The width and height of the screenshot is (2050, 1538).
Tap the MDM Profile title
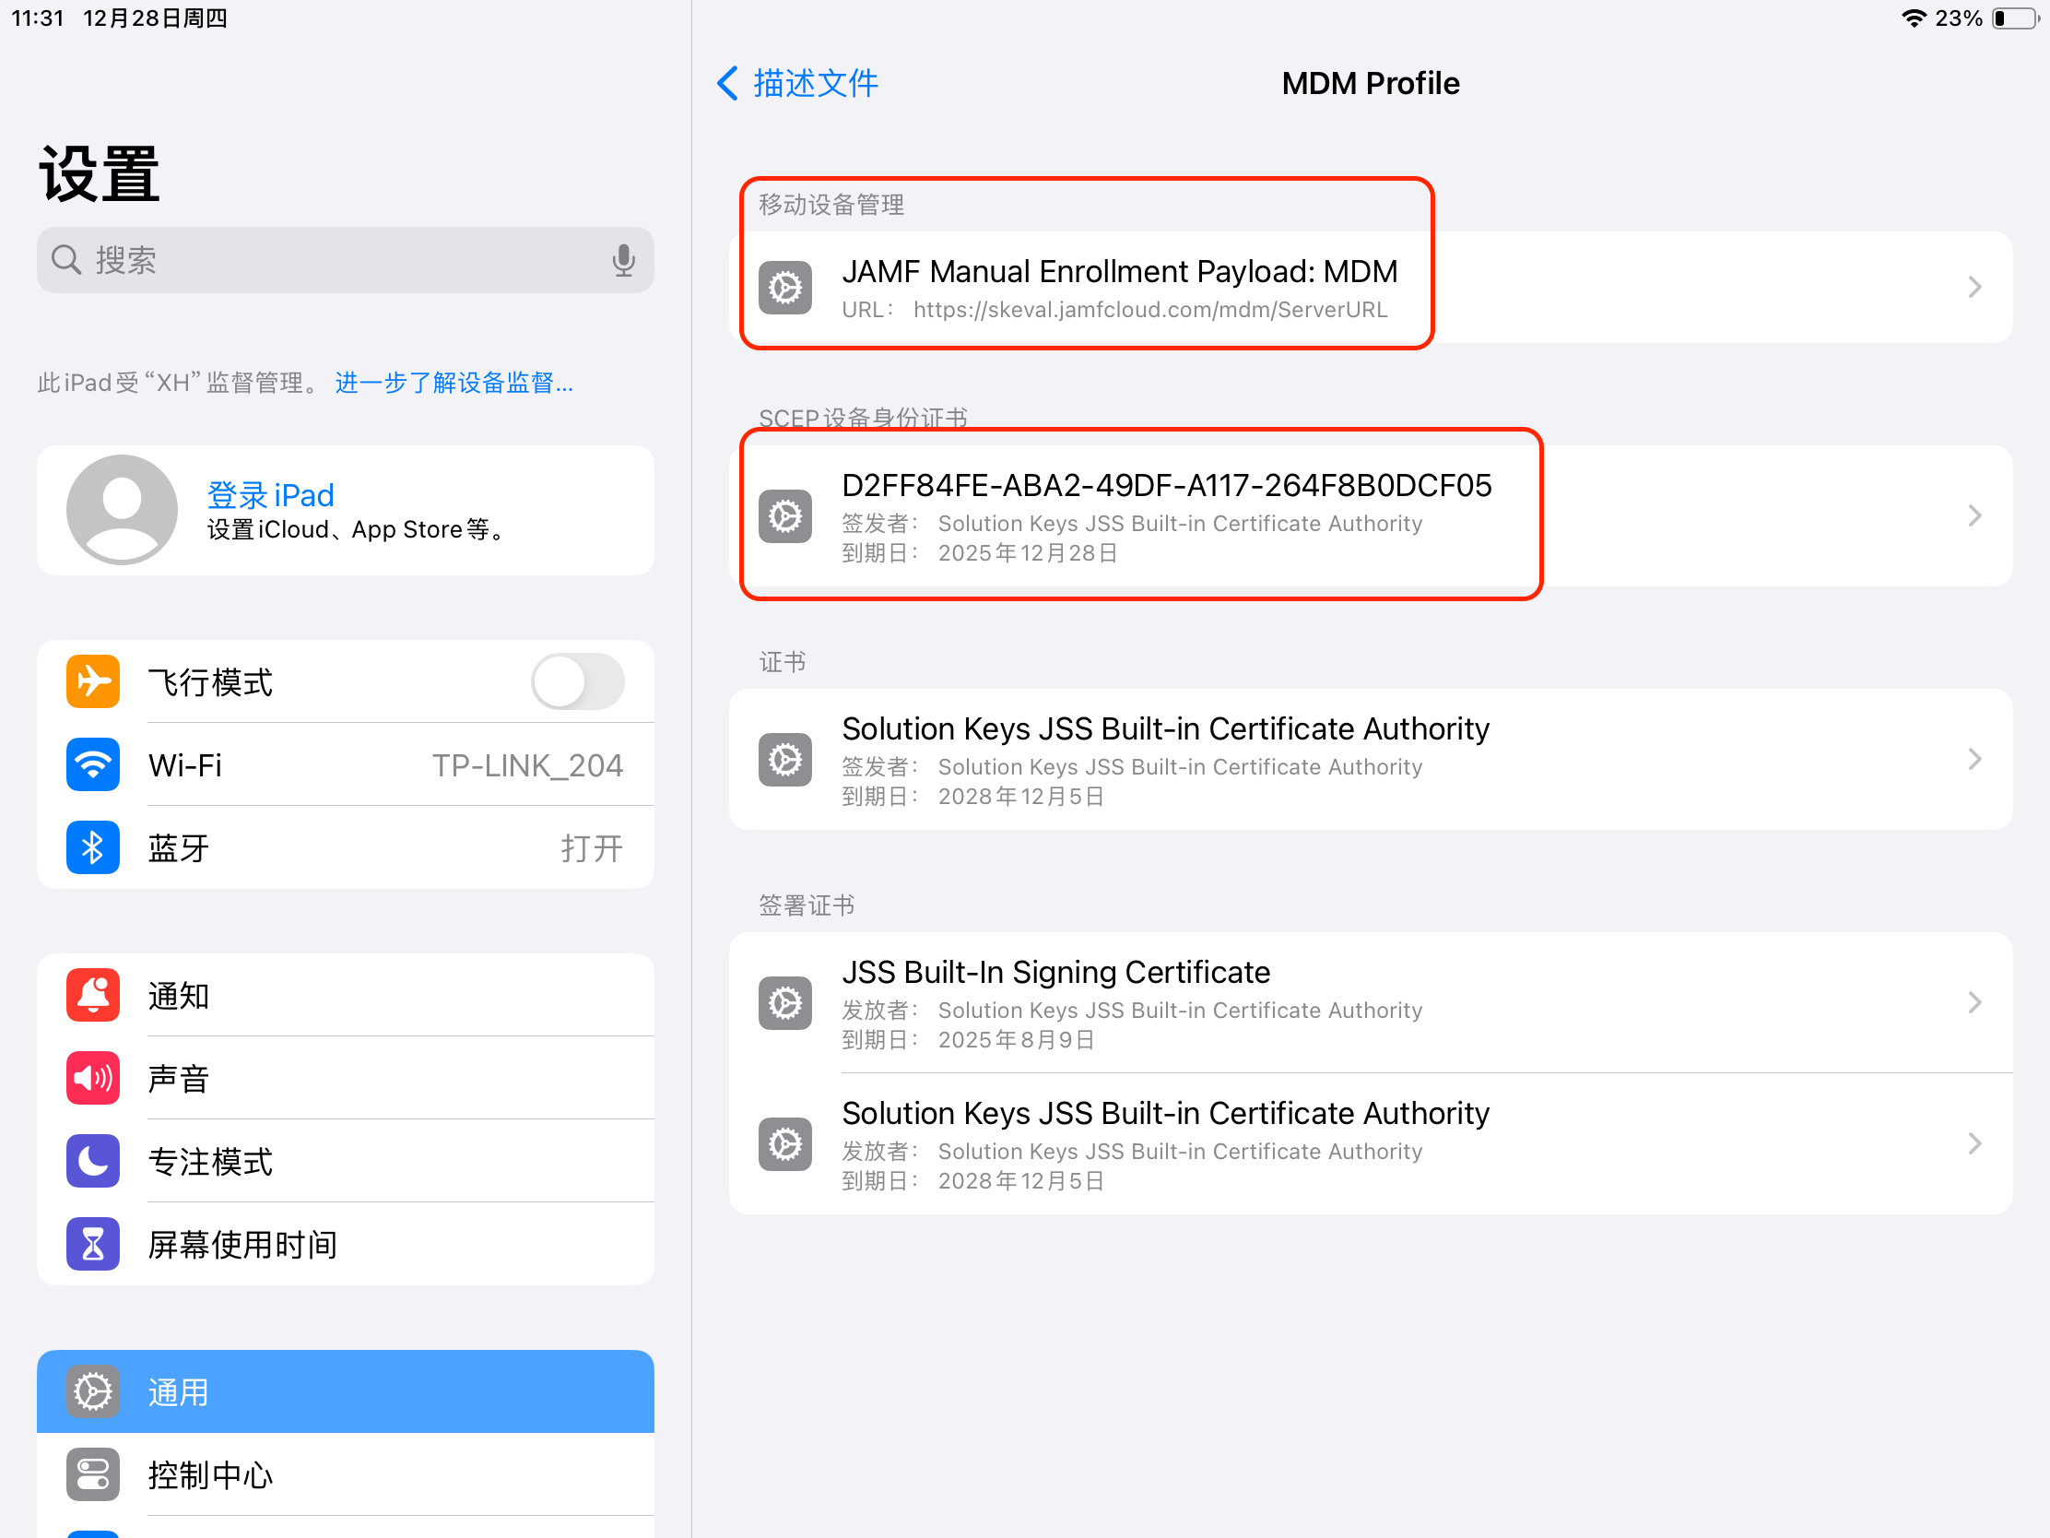(x=1371, y=83)
